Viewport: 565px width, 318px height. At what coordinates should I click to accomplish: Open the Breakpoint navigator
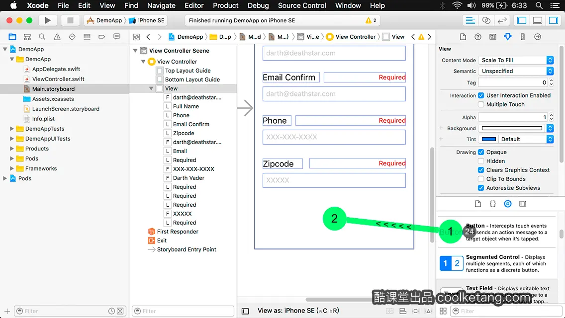tap(101, 37)
